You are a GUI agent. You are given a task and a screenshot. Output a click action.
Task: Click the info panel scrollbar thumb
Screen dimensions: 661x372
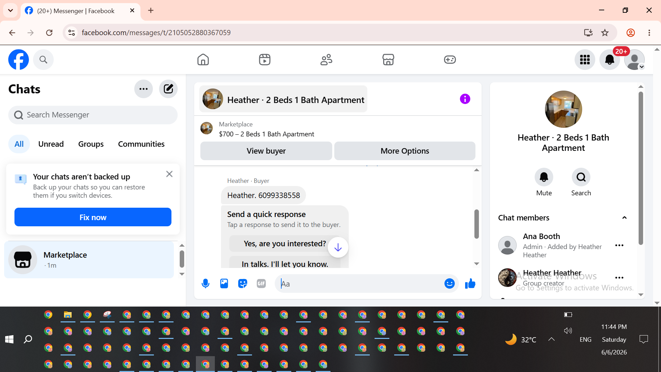pyautogui.click(x=641, y=168)
